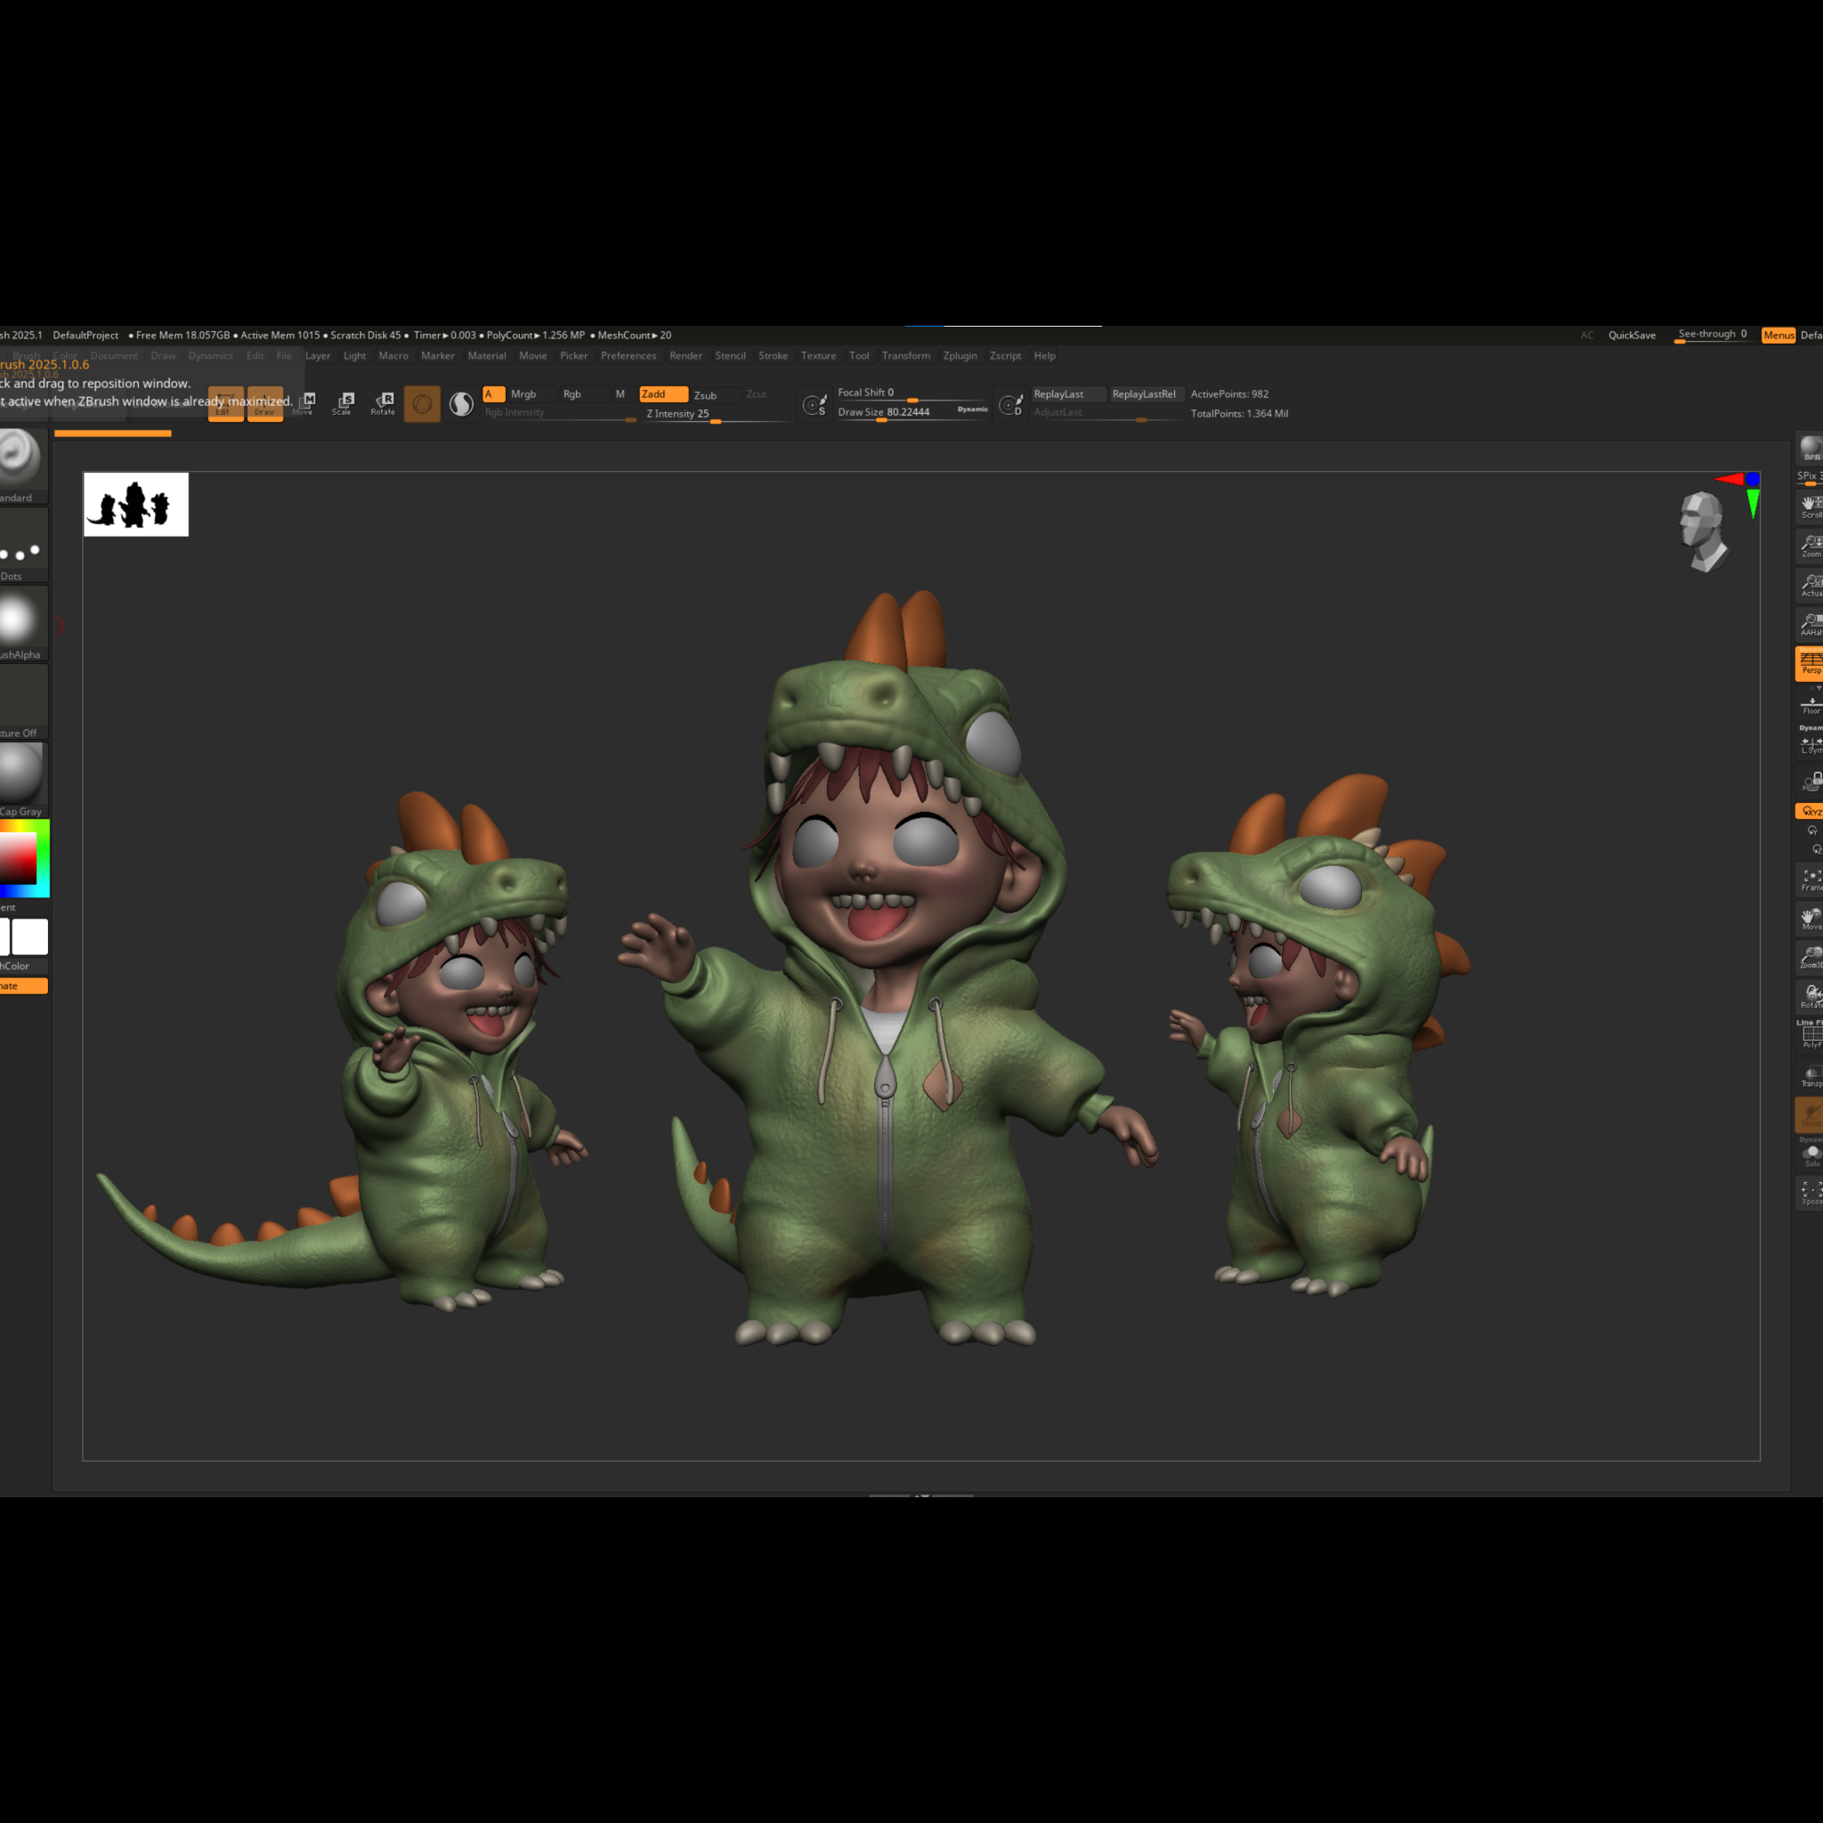The width and height of the screenshot is (1823, 1823).
Task: Click the Frame mesh icon
Action: pyautogui.click(x=1810, y=879)
